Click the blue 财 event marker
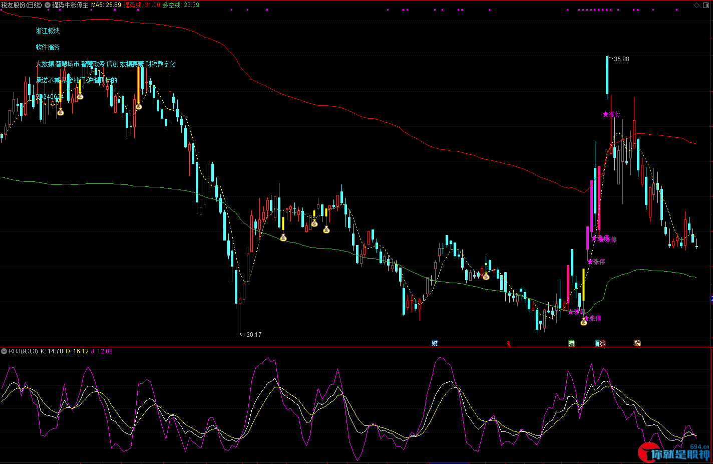 [435, 343]
